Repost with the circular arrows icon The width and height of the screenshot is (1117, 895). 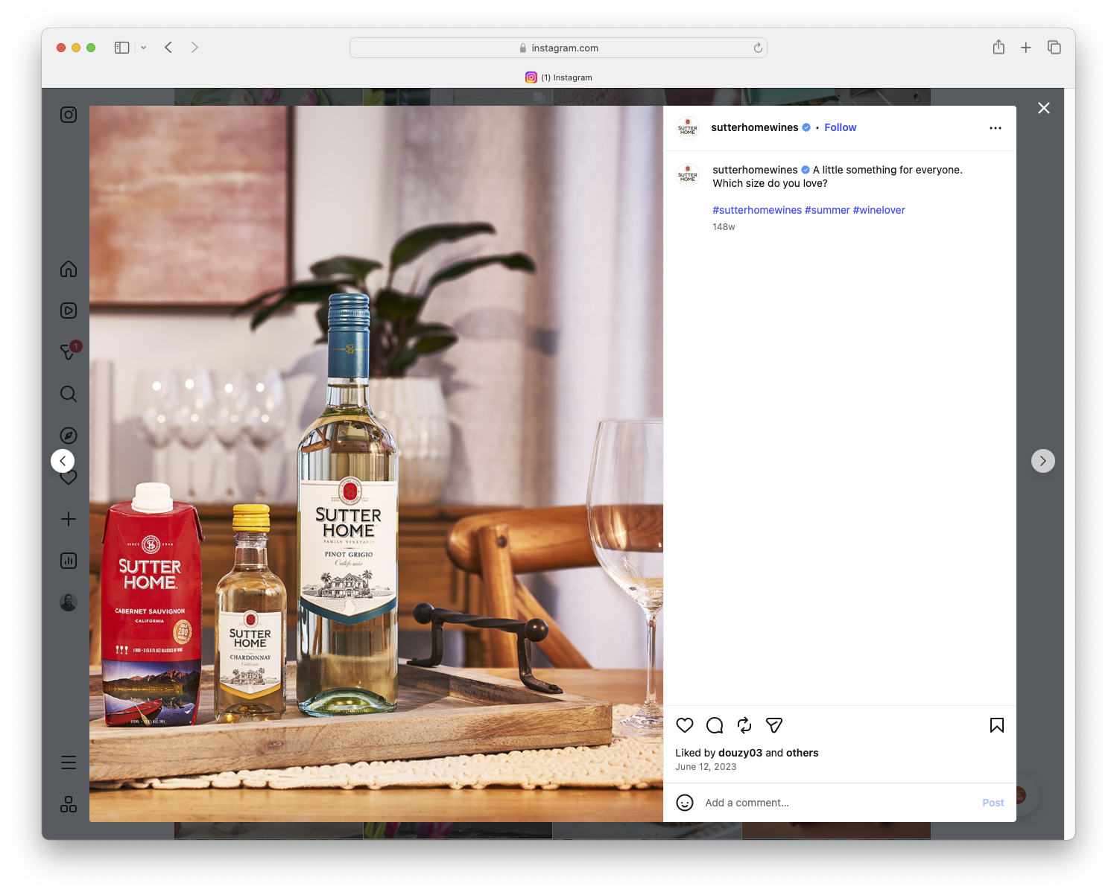pyautogui.click(x=744, y=725)
